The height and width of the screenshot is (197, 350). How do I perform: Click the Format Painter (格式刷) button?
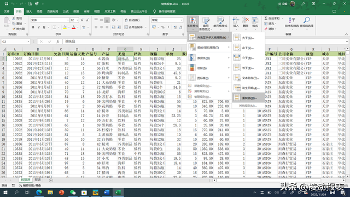coord(19,29)
